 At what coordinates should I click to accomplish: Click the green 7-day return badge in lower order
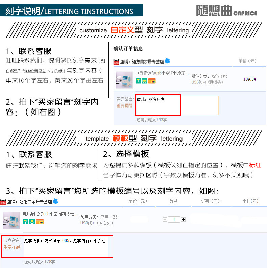pos(26,222)
